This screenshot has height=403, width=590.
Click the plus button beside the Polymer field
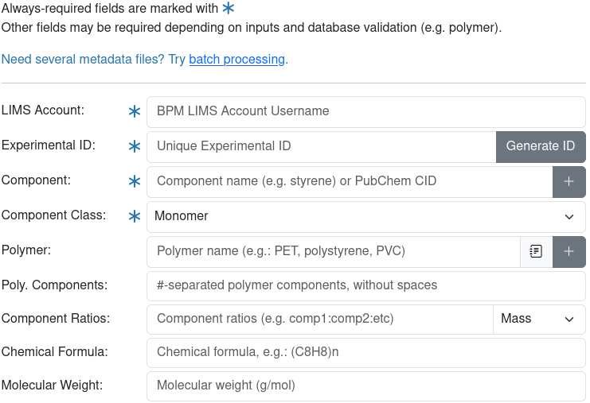[569, 252]
